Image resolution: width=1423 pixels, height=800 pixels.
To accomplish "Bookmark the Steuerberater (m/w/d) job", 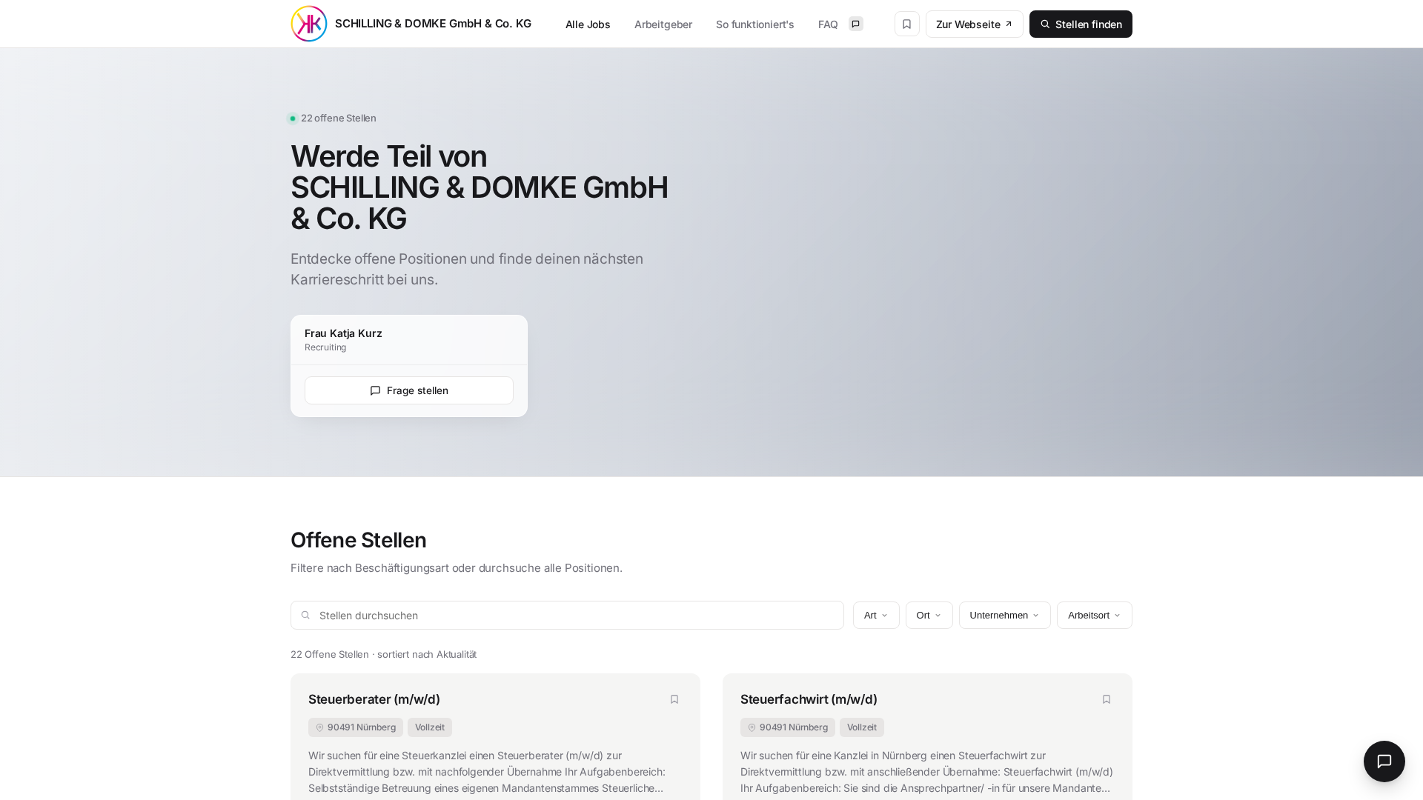I will [x=674, y=699].
